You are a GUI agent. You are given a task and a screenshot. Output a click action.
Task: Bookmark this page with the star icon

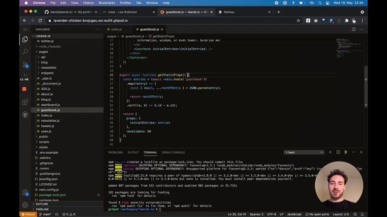click(298, 20)
